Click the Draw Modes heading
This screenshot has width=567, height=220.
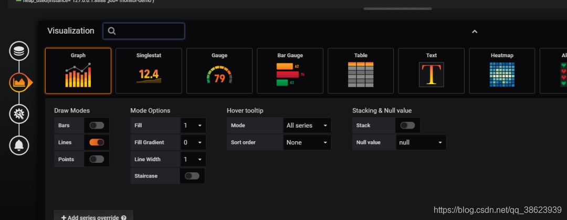(x=72, y=110)
